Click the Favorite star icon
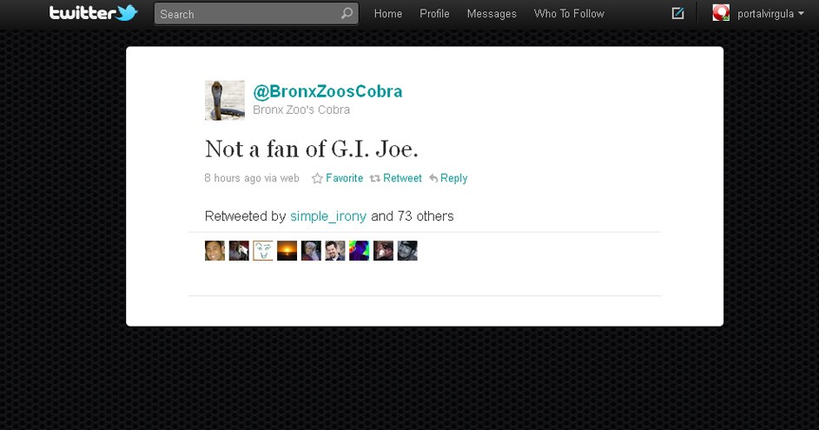 point(317,178)
